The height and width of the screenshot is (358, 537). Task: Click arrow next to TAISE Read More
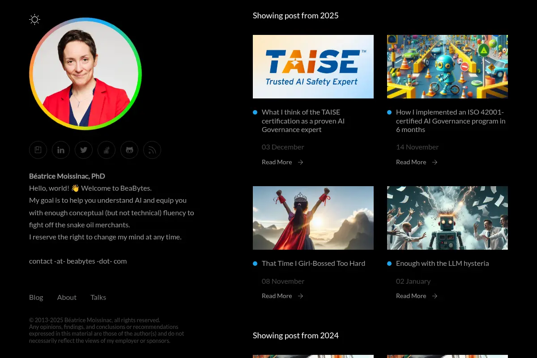300,162
